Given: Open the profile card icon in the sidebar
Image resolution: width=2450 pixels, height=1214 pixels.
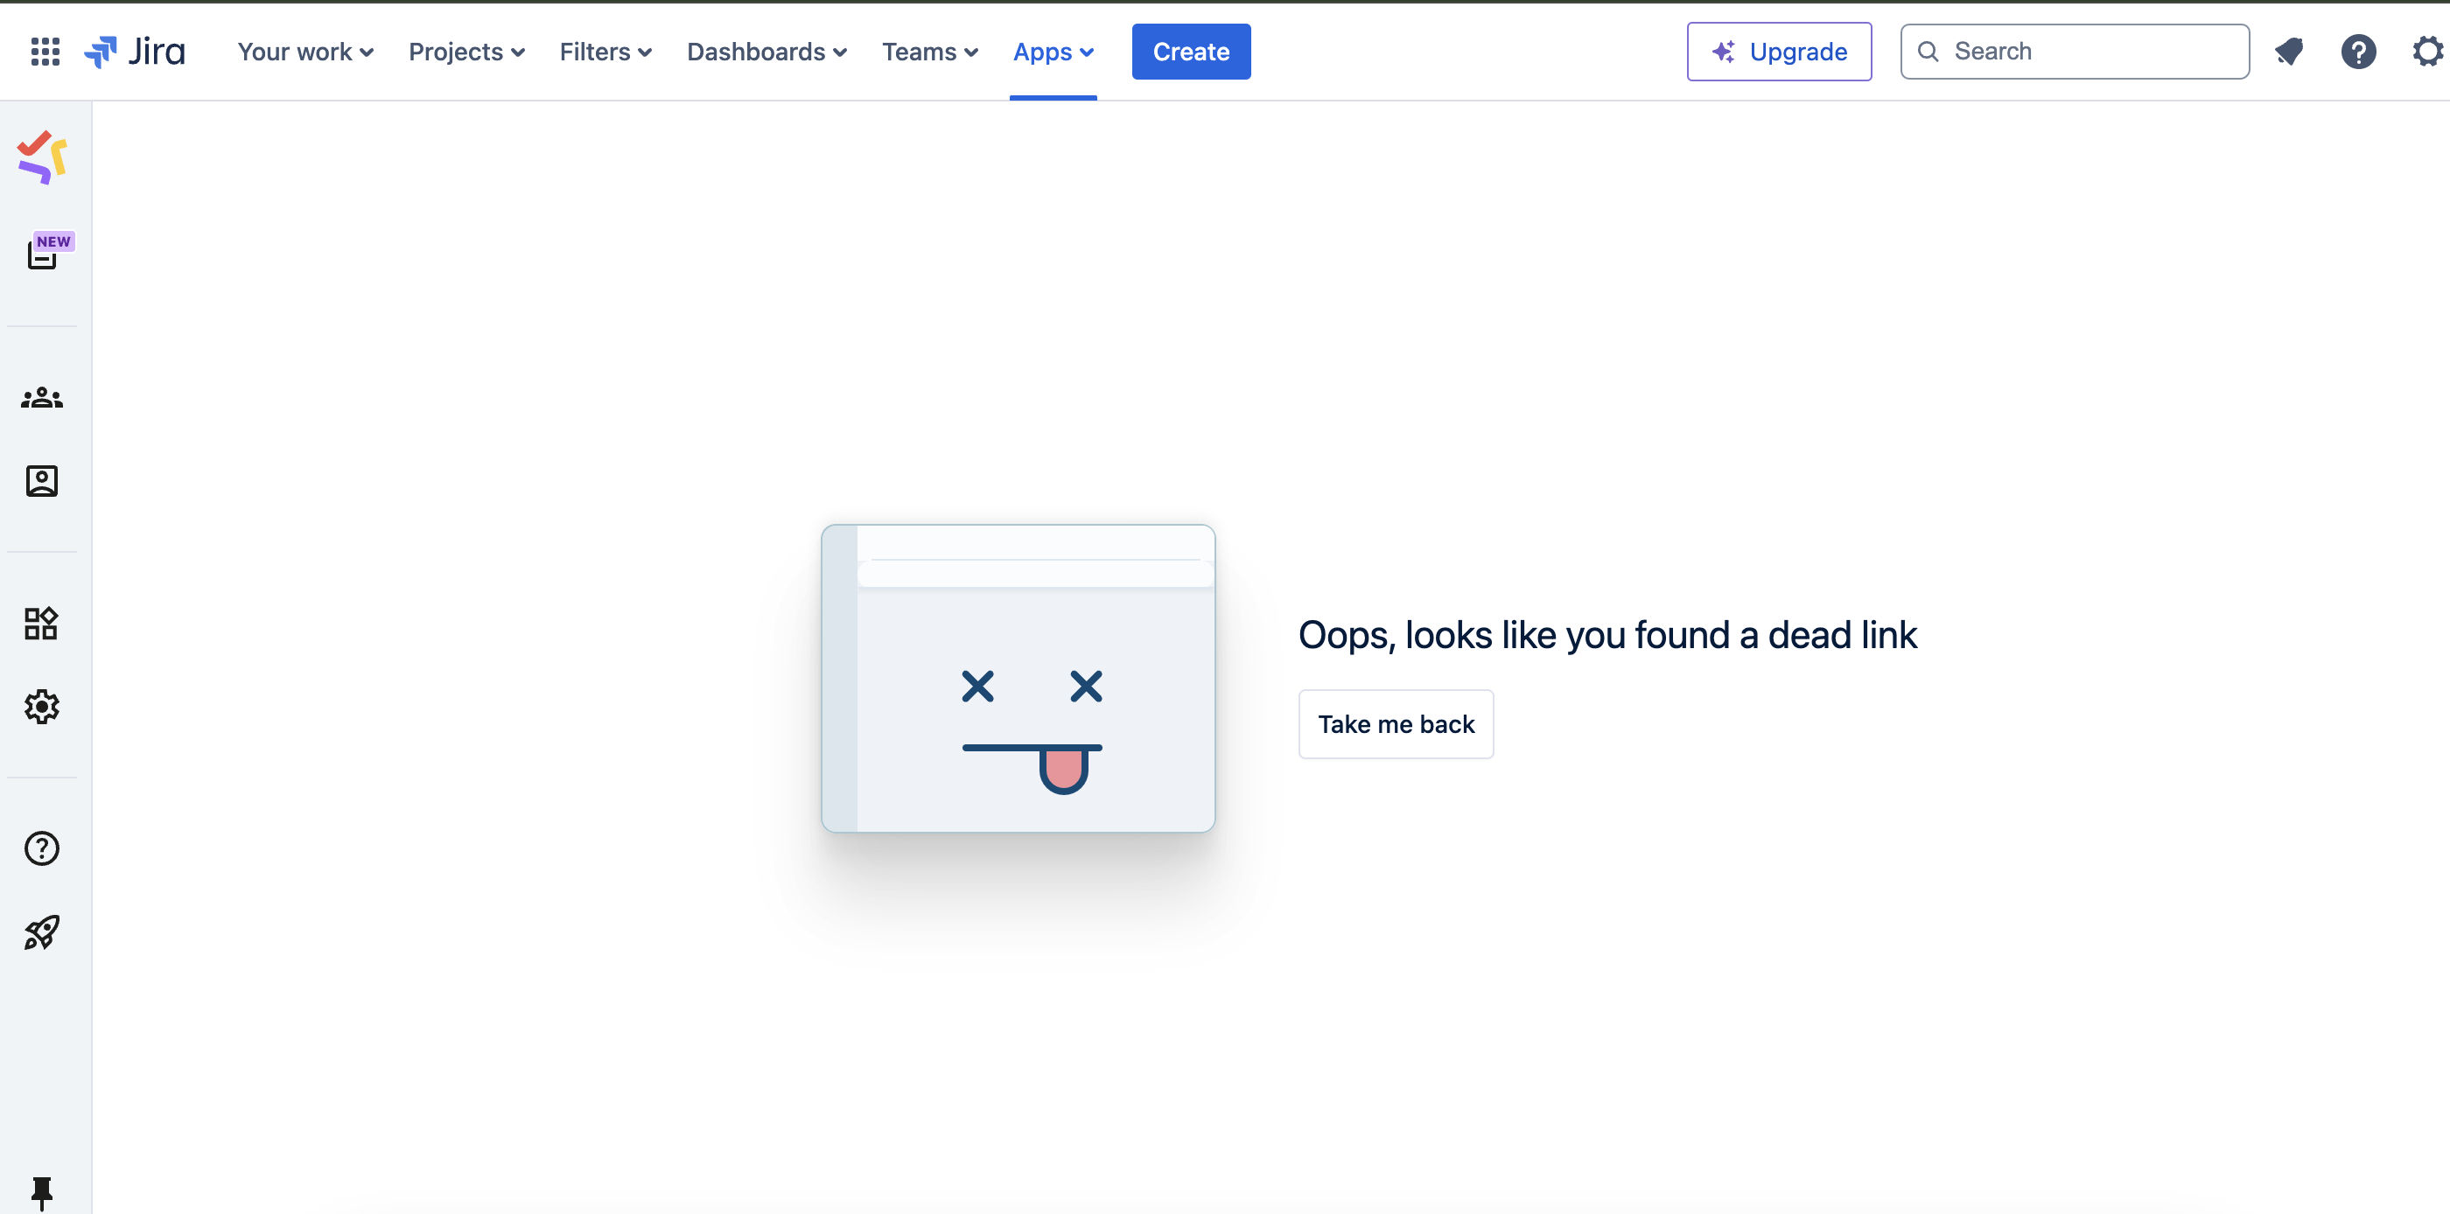Looking at the screenshot, I should tap(41, 481).
